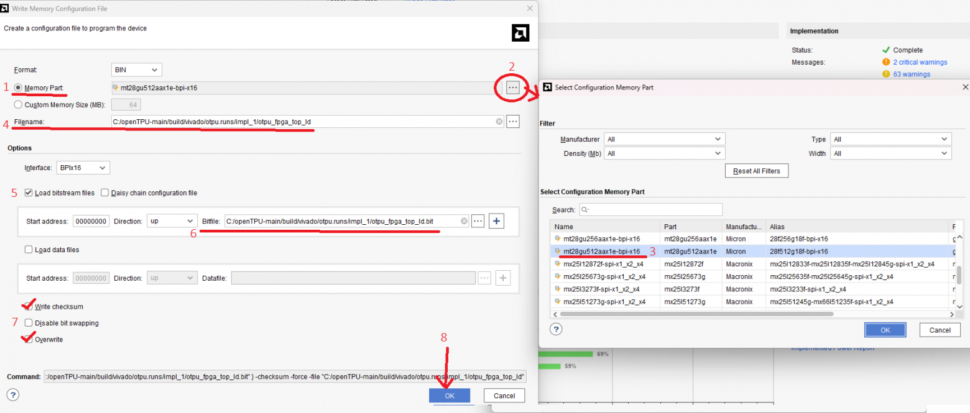Open the 63 warnings link
The image size is (970, 413).
tap(912, 75)
